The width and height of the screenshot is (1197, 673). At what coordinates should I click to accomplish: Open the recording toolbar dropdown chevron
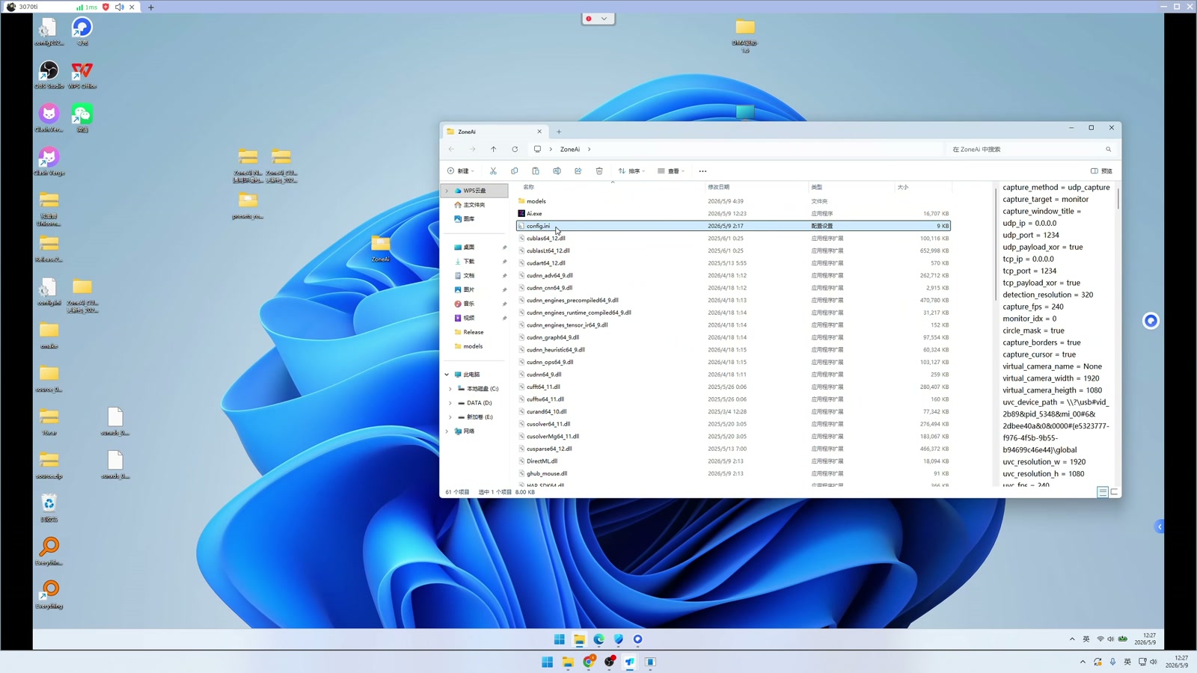tap(604, 19)
